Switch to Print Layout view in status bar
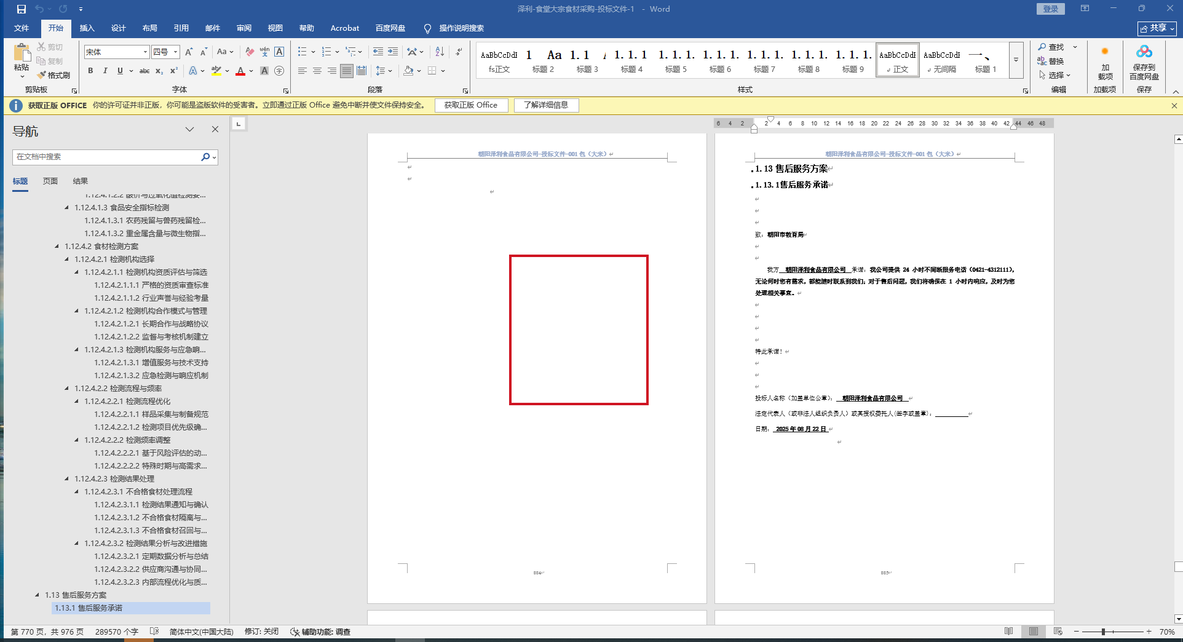 [1034, 632]
